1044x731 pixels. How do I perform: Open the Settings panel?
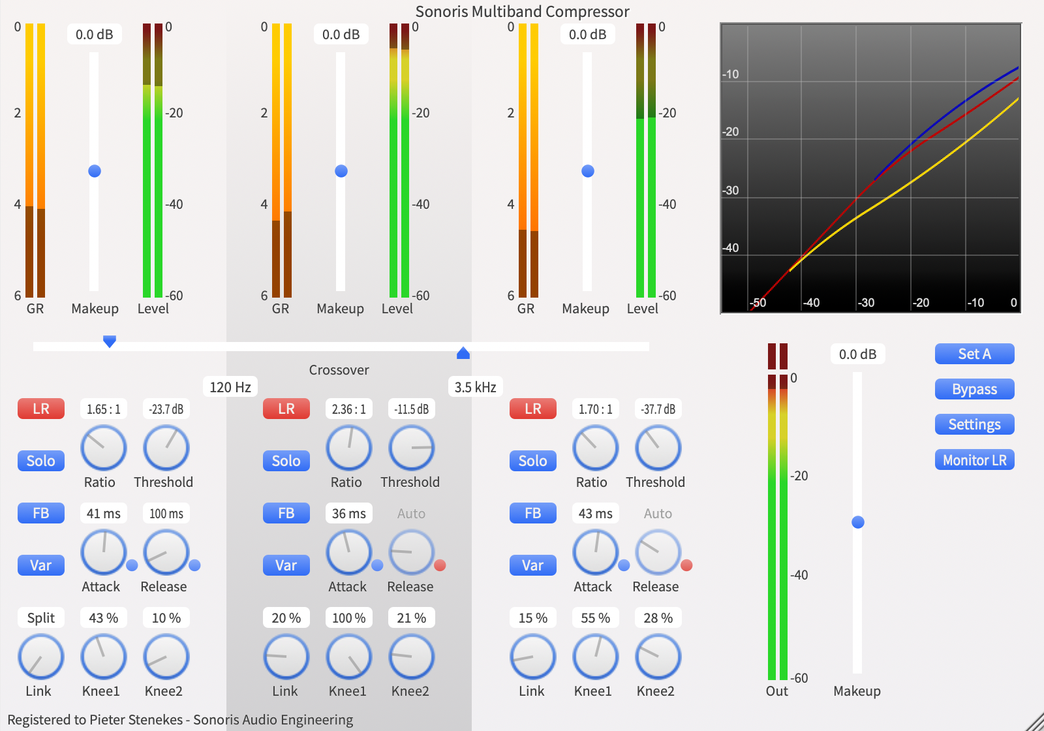[974, 424]
